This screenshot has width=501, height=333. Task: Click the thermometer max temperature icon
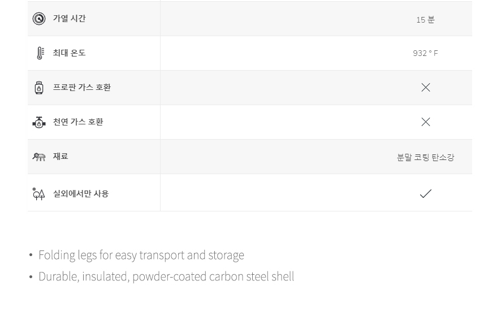pos(40,53)
